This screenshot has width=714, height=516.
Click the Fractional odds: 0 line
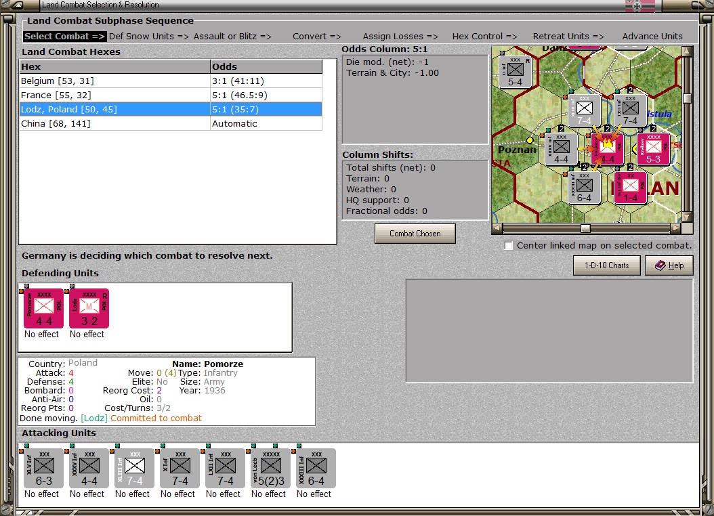pos(387,211)
